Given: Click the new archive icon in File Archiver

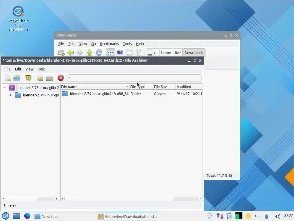Looking at the screenshot, I should 8,78.
